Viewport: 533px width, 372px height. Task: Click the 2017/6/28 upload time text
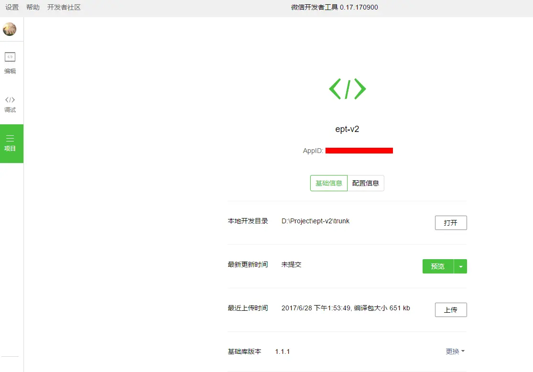tap(346, 308)
